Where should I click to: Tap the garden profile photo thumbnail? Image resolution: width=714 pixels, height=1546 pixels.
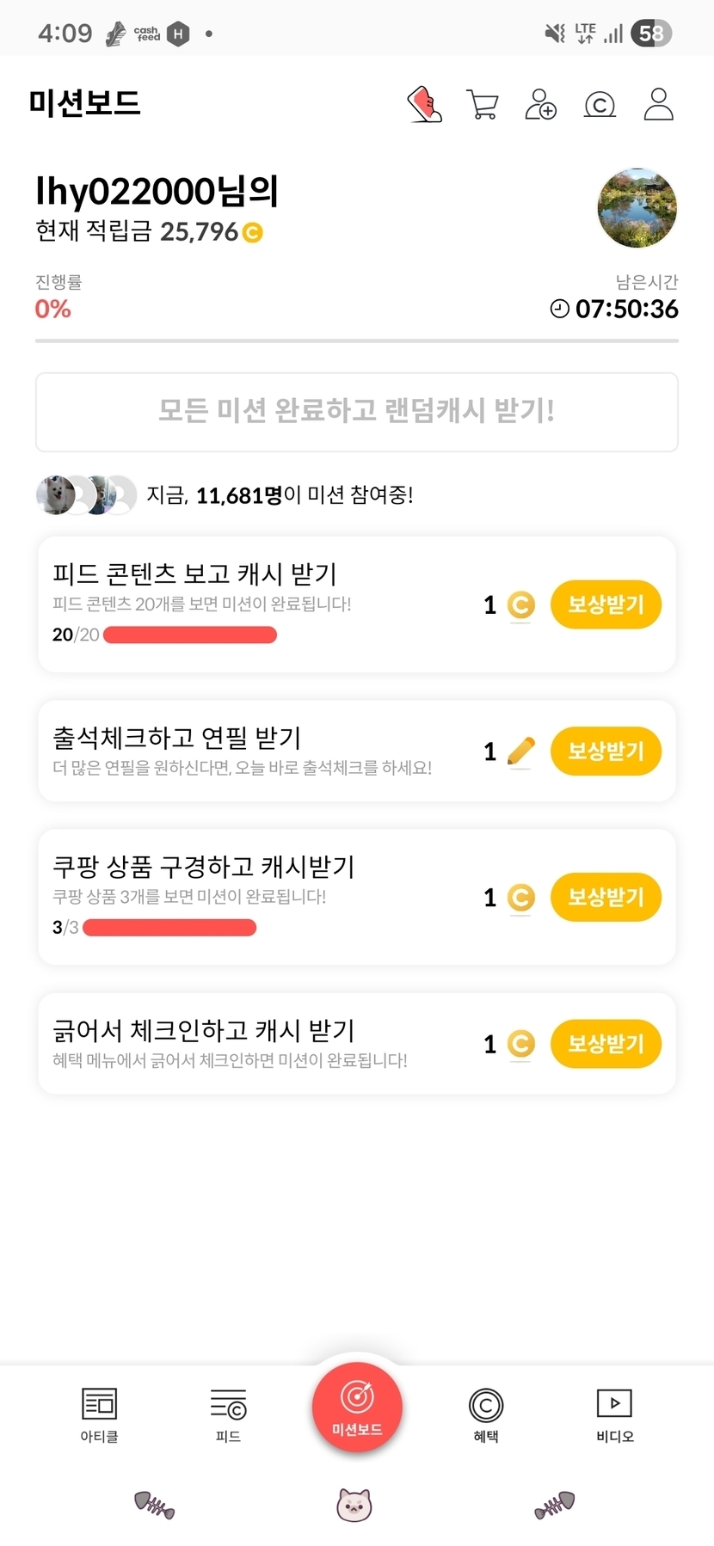point(637,207)
